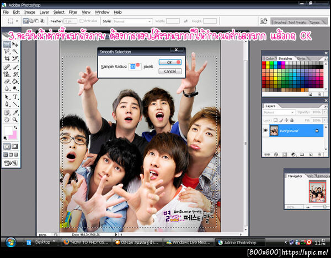Select the Line tool
The width and height of the screenshot is (331, 258).
coord(15,104)
